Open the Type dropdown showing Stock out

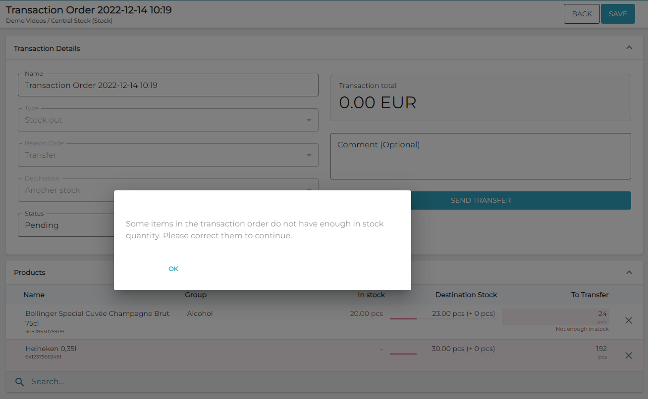coord(168,120)
